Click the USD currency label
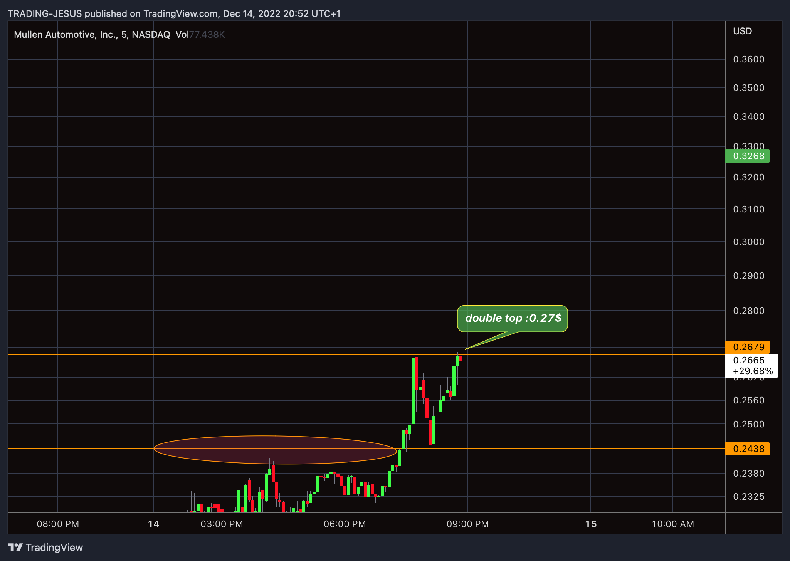Screen dimensions: 790x561 [x=743, y=31]
